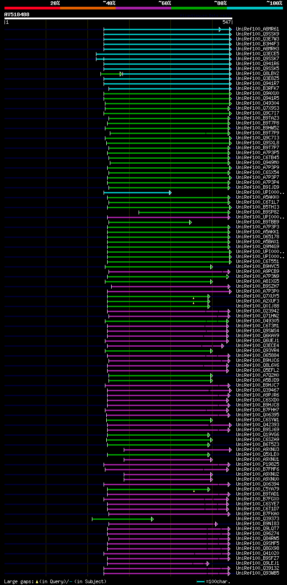Select the UniRef100_C6SX54 label

click(258, 173)
